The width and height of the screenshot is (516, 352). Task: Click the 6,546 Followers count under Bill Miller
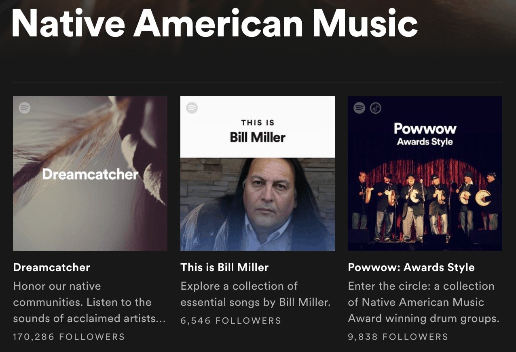pyautogui.click(x=230, y=320)
